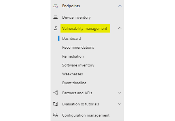The height and width of the screenshot is (121, 175).
Task: Click the Endpoints heading text
Action: point(71,6)
